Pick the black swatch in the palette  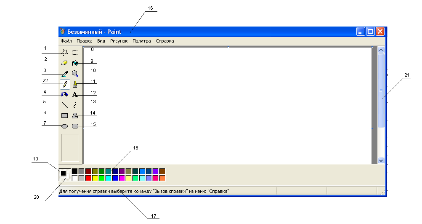(x=74, y=171)
